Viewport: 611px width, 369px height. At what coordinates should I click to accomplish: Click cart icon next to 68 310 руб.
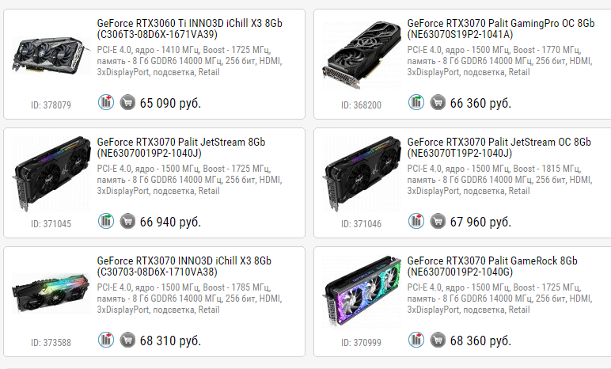coord(127,340)
